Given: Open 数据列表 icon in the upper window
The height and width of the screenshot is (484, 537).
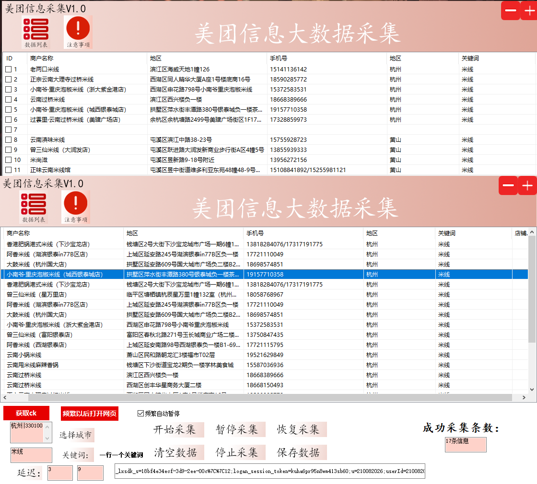Looking at the screenshot, I should (36, 33).
